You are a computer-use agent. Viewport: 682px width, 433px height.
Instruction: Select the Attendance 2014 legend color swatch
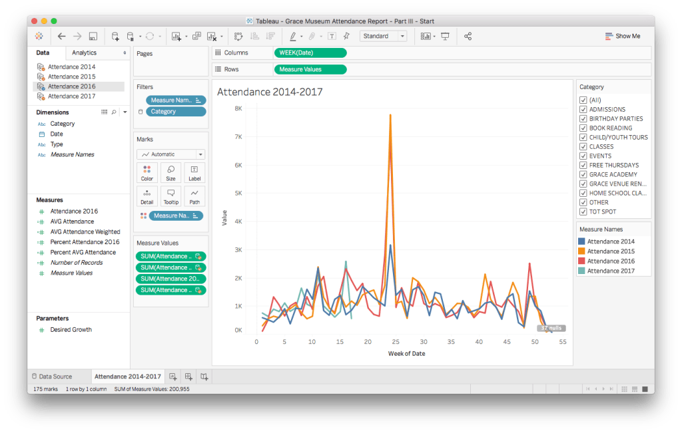[x=581, y=241]
